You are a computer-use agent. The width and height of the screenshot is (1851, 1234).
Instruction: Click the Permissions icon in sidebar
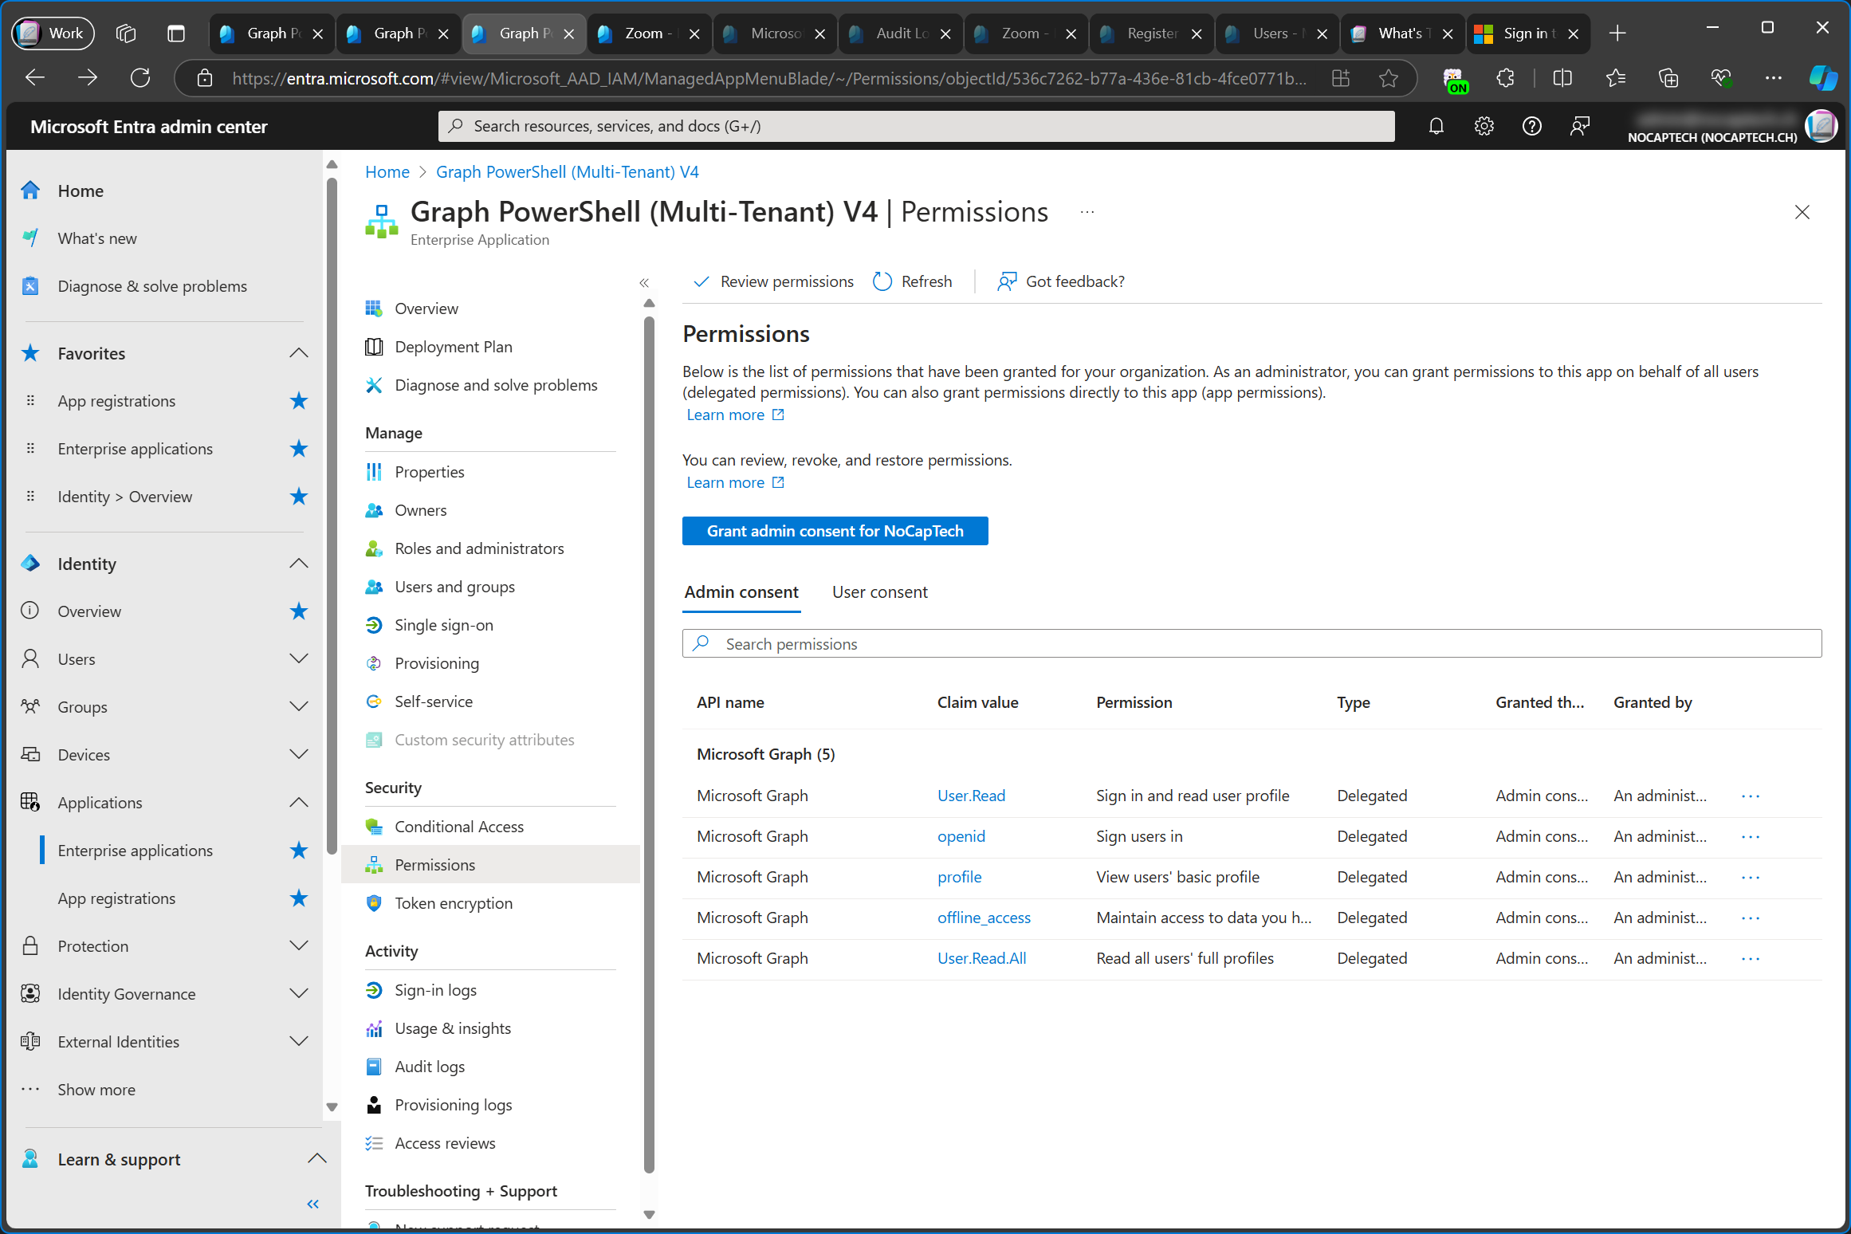(x=375, y=865)
